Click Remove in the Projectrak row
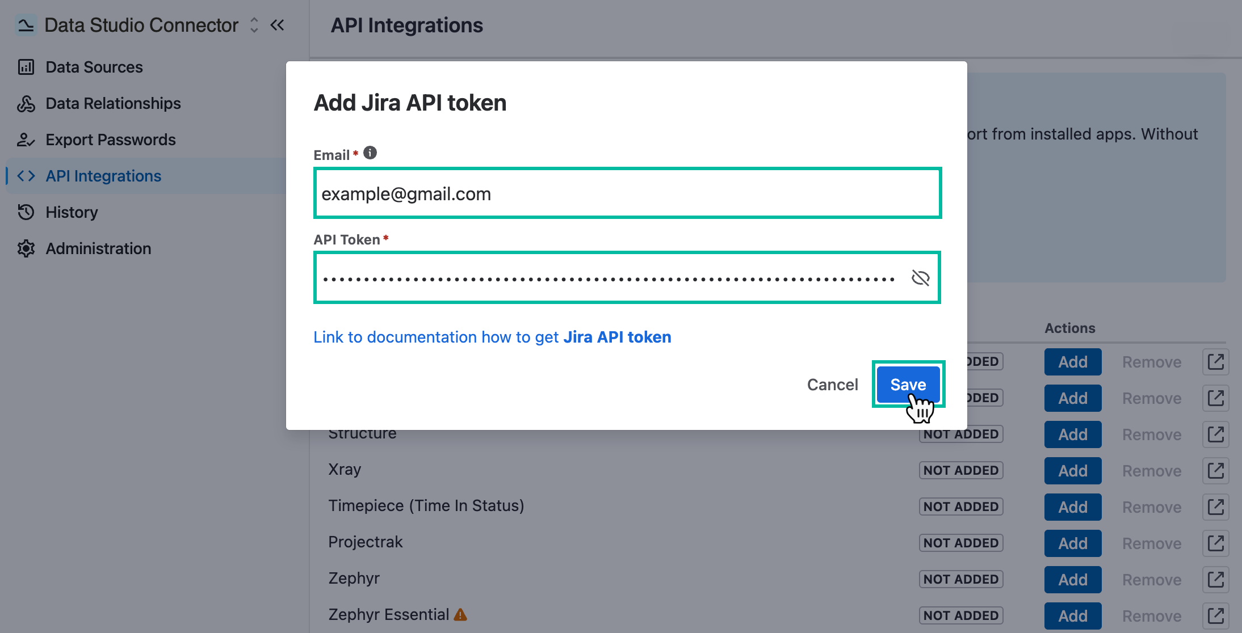This screenshot has width=1242, height=633. pos(1152,543)
